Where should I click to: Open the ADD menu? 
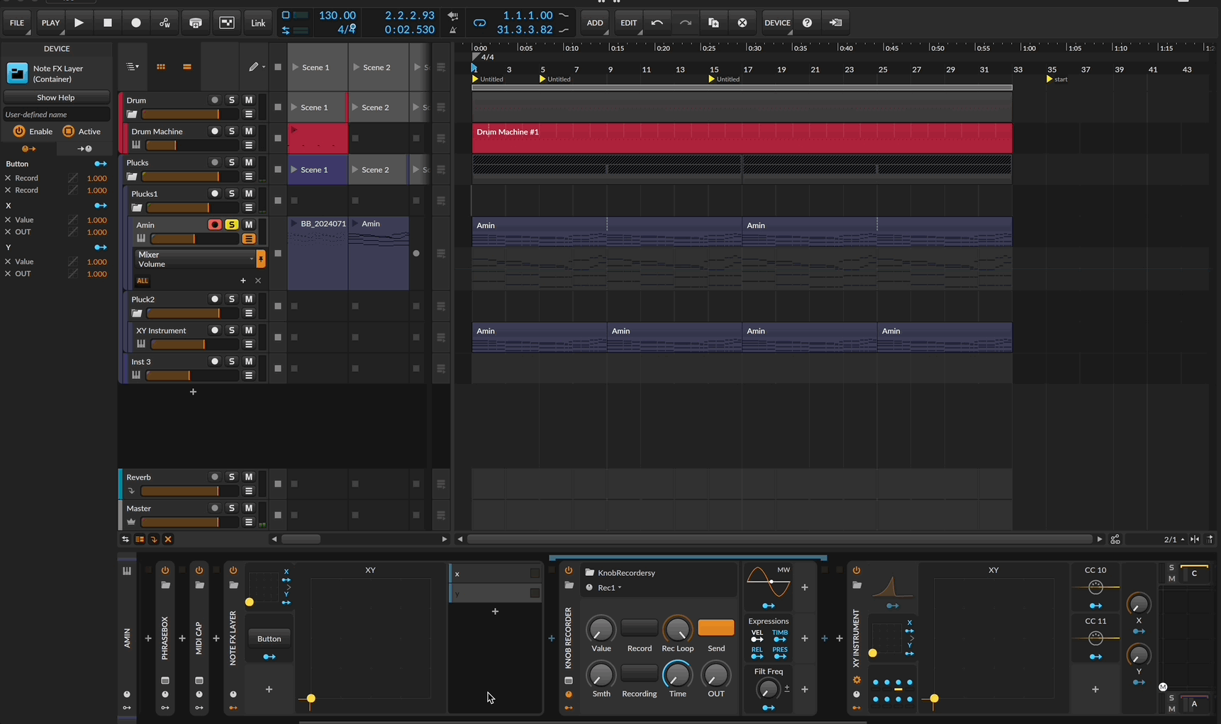pos(595,23)
